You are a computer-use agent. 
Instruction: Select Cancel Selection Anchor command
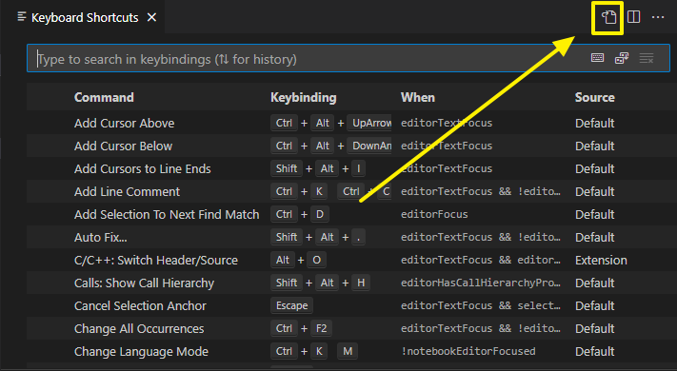click(x=140, y=306)
